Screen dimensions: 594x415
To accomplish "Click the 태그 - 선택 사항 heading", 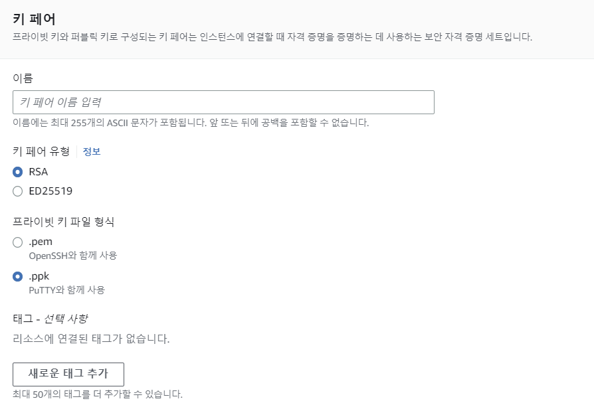I will [x=50, y=319].
